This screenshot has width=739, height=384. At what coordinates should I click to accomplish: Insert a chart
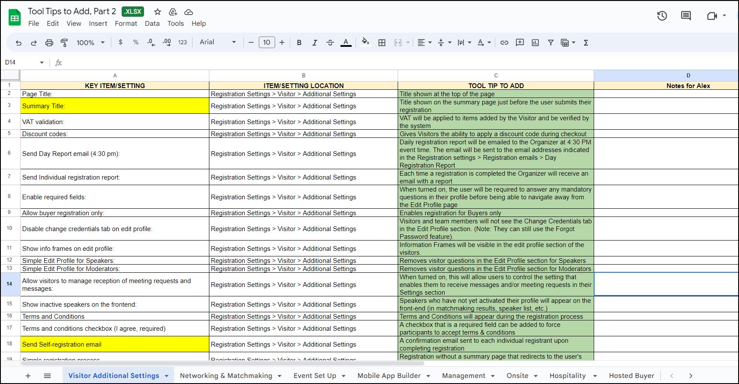[x=535, y=43]
